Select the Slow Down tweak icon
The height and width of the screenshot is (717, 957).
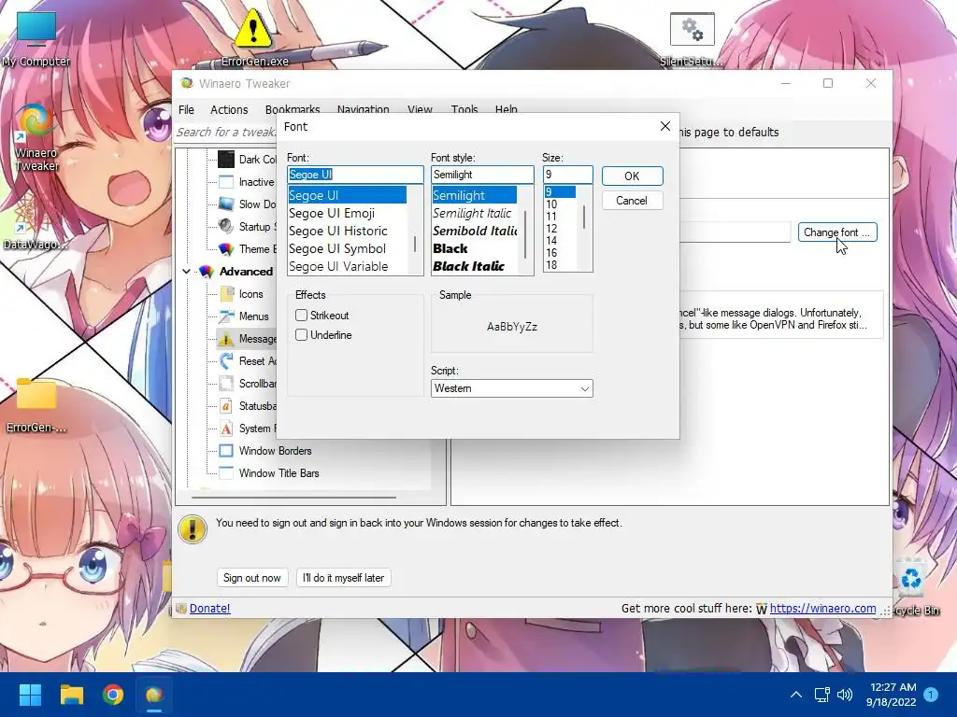[x=226, y=204]
